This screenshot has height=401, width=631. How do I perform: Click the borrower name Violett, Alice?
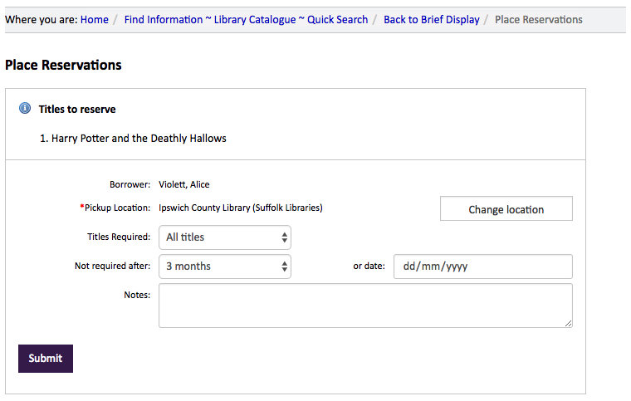184,184
